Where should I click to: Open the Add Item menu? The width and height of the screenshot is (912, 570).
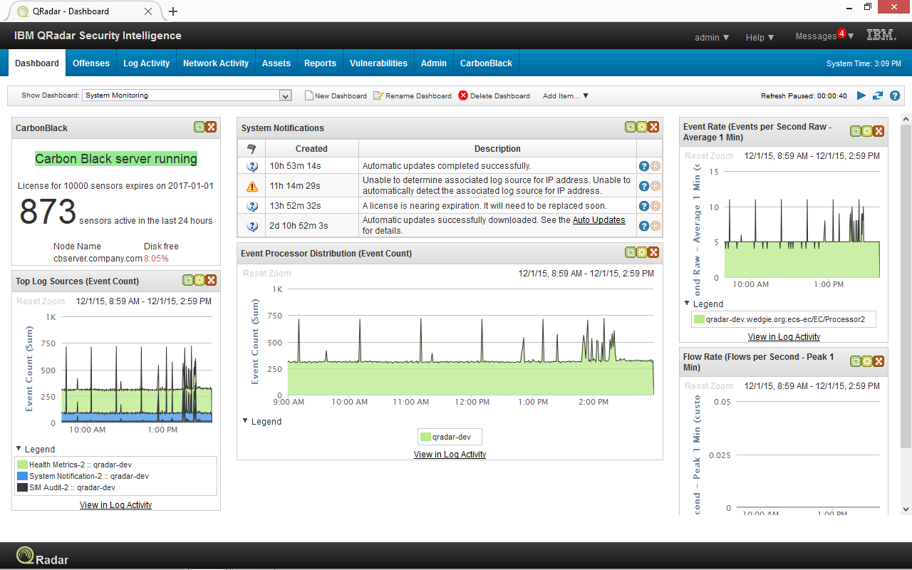[x=565, y=95]
